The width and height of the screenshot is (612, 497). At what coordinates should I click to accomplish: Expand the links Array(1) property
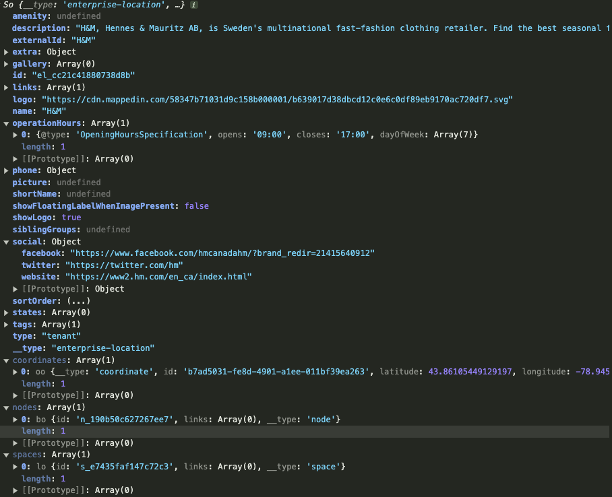tap(7, 88)
